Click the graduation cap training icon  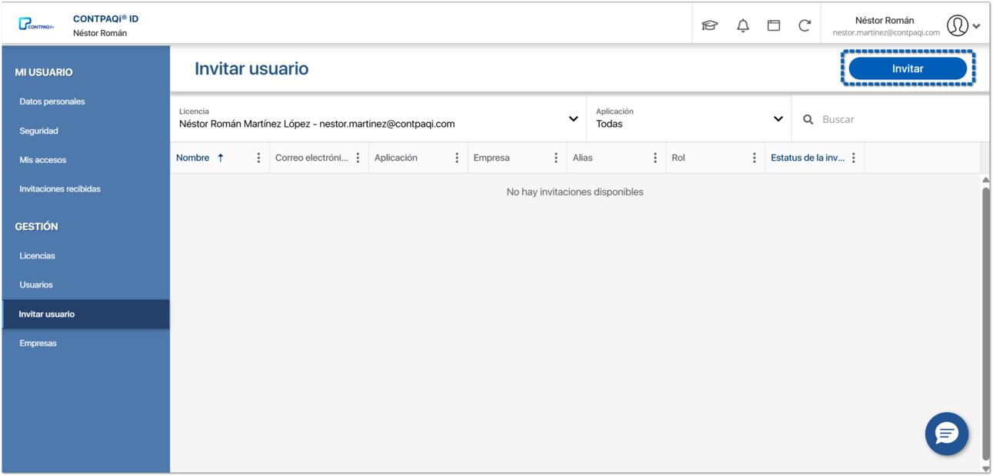point(709,25)
